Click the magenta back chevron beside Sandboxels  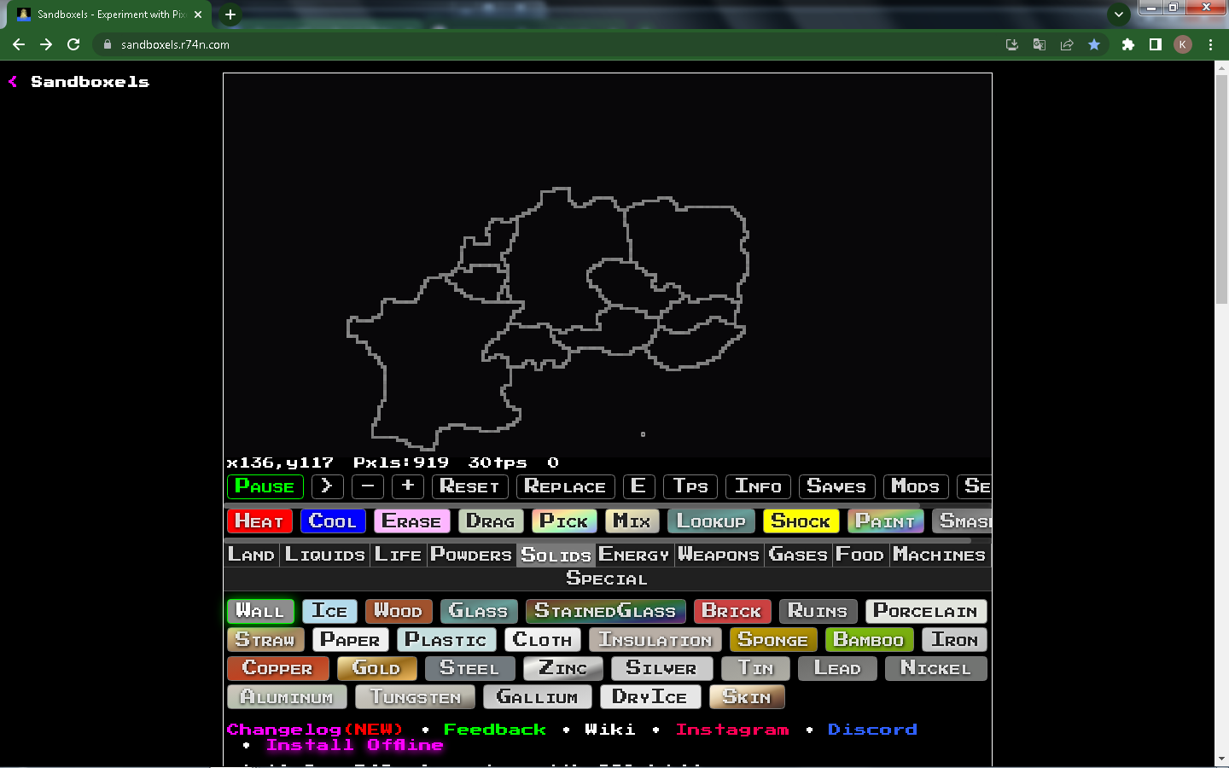(x=13, y=82)
